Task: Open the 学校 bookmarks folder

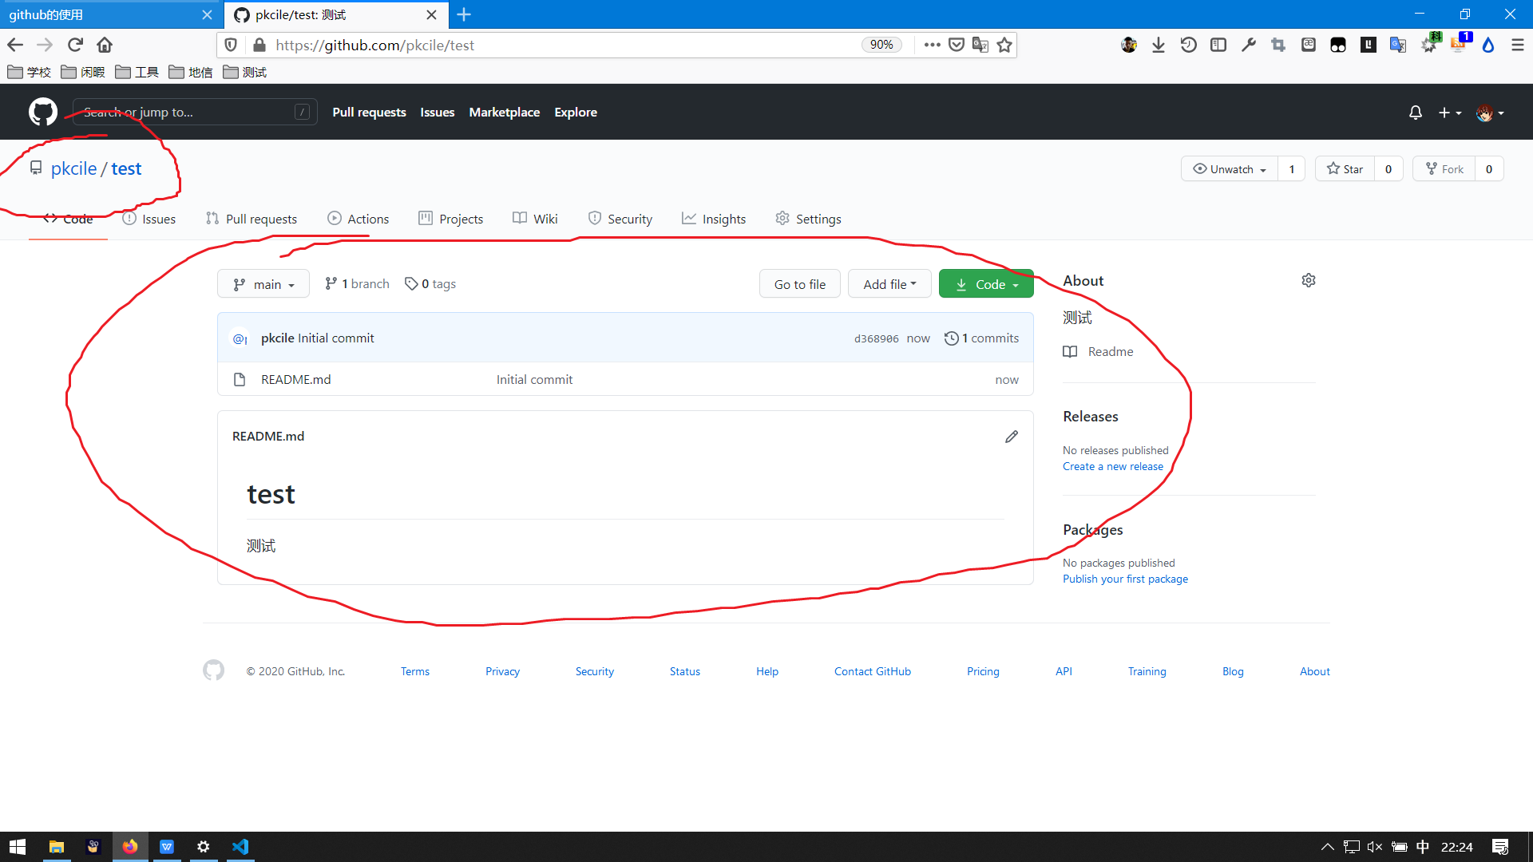Action: pos(29,72)
